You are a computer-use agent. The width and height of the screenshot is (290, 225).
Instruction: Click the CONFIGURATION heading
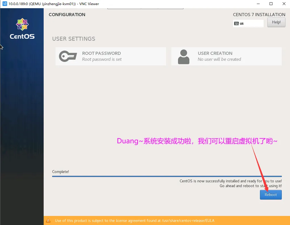67,15
